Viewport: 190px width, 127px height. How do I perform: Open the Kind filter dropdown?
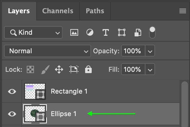click(x=33, y=32)
